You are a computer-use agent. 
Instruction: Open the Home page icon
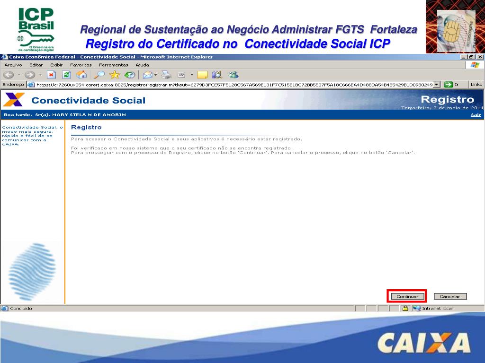[81, 75]
